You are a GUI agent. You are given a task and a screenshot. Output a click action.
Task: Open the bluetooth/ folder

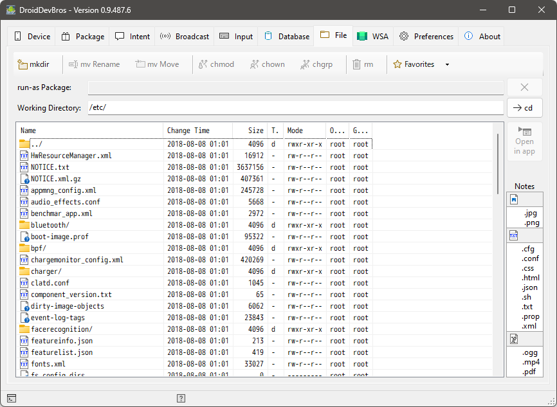click(50, 225)
